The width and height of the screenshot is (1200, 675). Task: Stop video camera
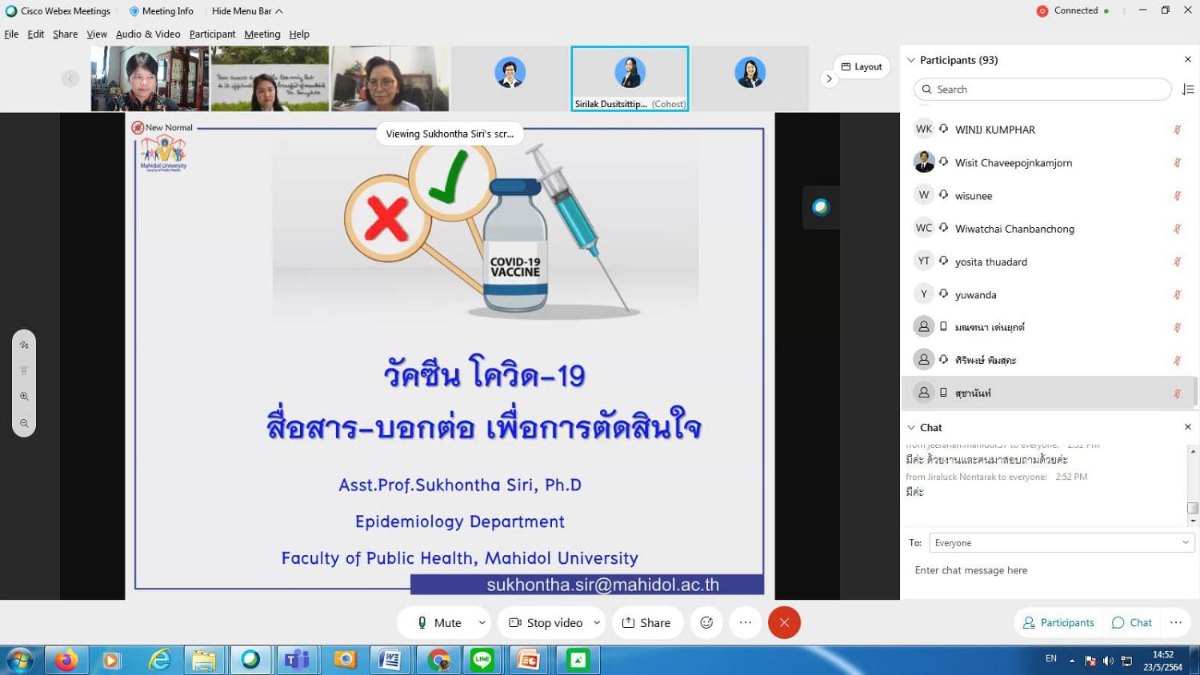point(546,622)
